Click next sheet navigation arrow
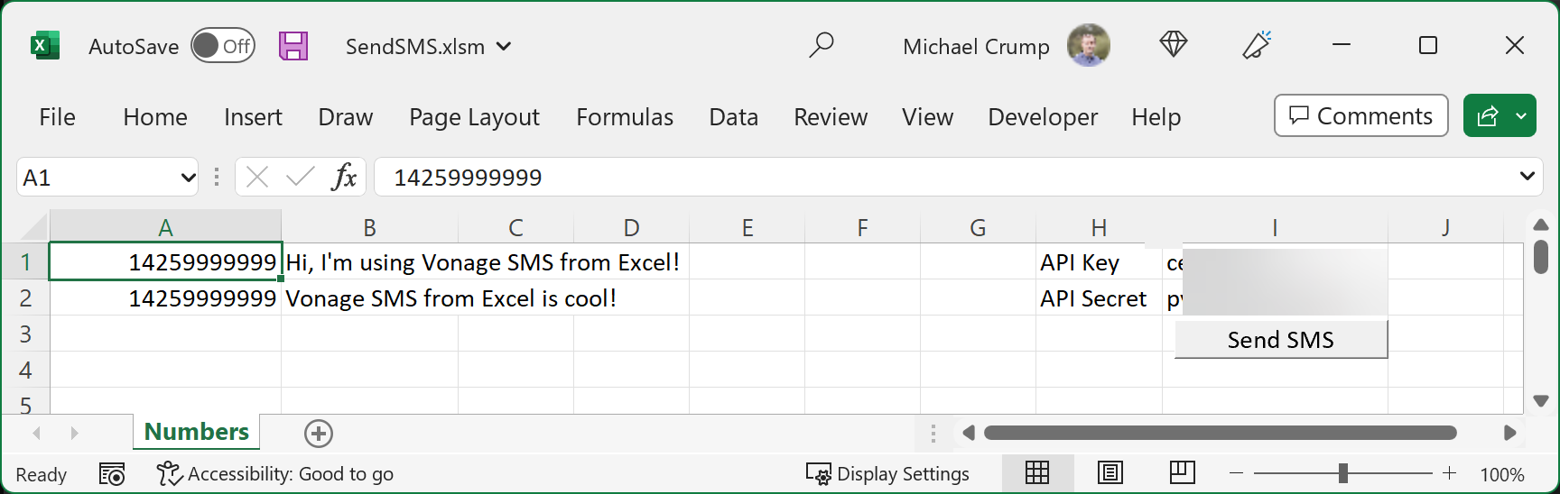 coord(74,434)
